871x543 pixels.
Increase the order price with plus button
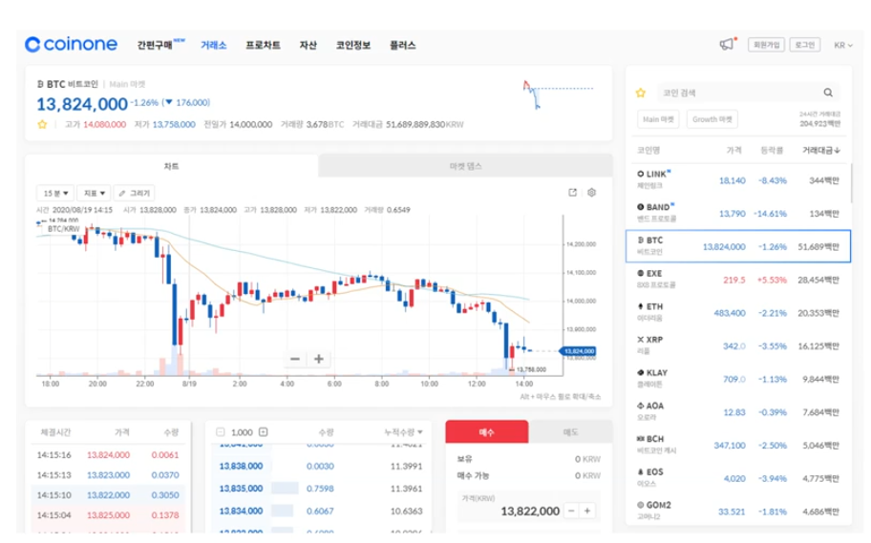tap(587, 511)
